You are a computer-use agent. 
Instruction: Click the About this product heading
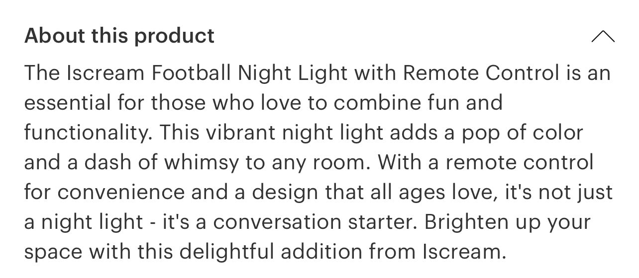(119, 36)
